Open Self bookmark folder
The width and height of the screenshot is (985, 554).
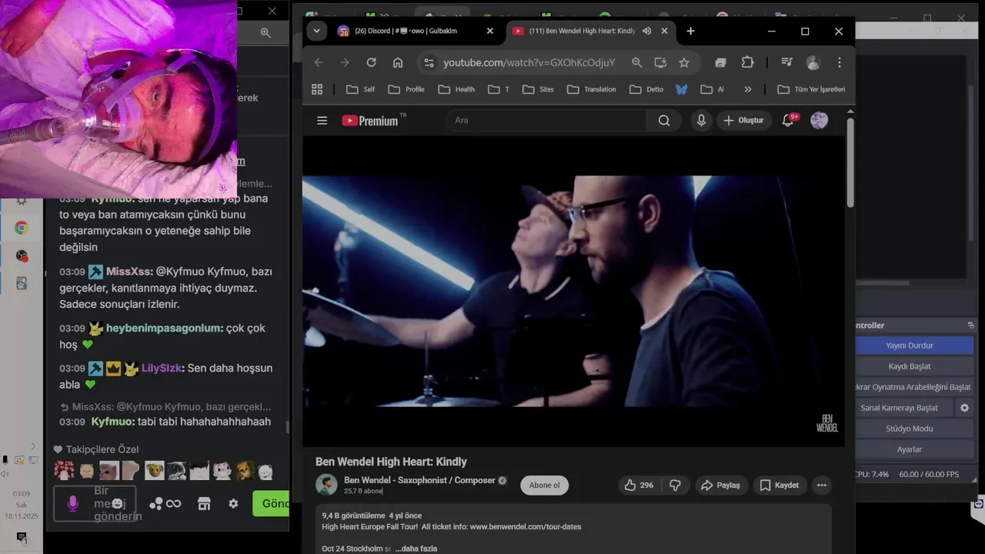pyautogui.click(x=361, y=89)
